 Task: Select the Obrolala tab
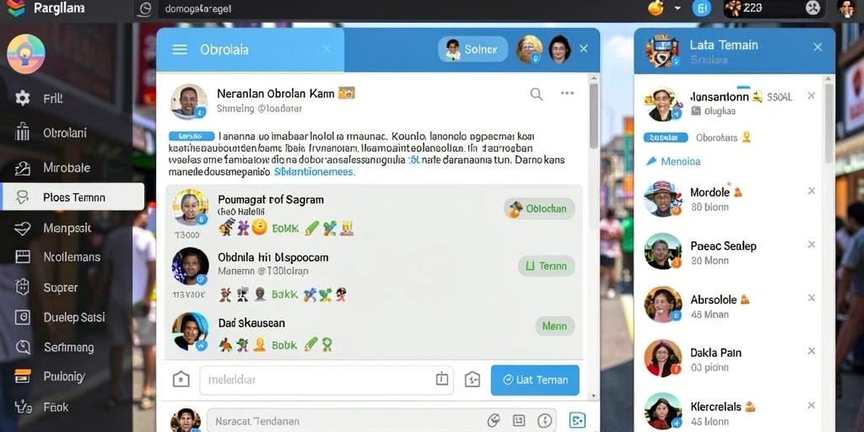click(251, 50)
